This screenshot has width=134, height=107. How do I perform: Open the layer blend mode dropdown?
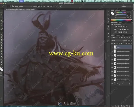pyautogui.click(x=117, y=41)
